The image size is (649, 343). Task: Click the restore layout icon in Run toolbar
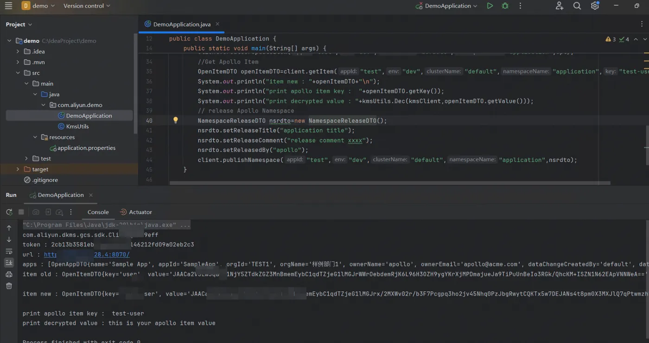point(48,212)
